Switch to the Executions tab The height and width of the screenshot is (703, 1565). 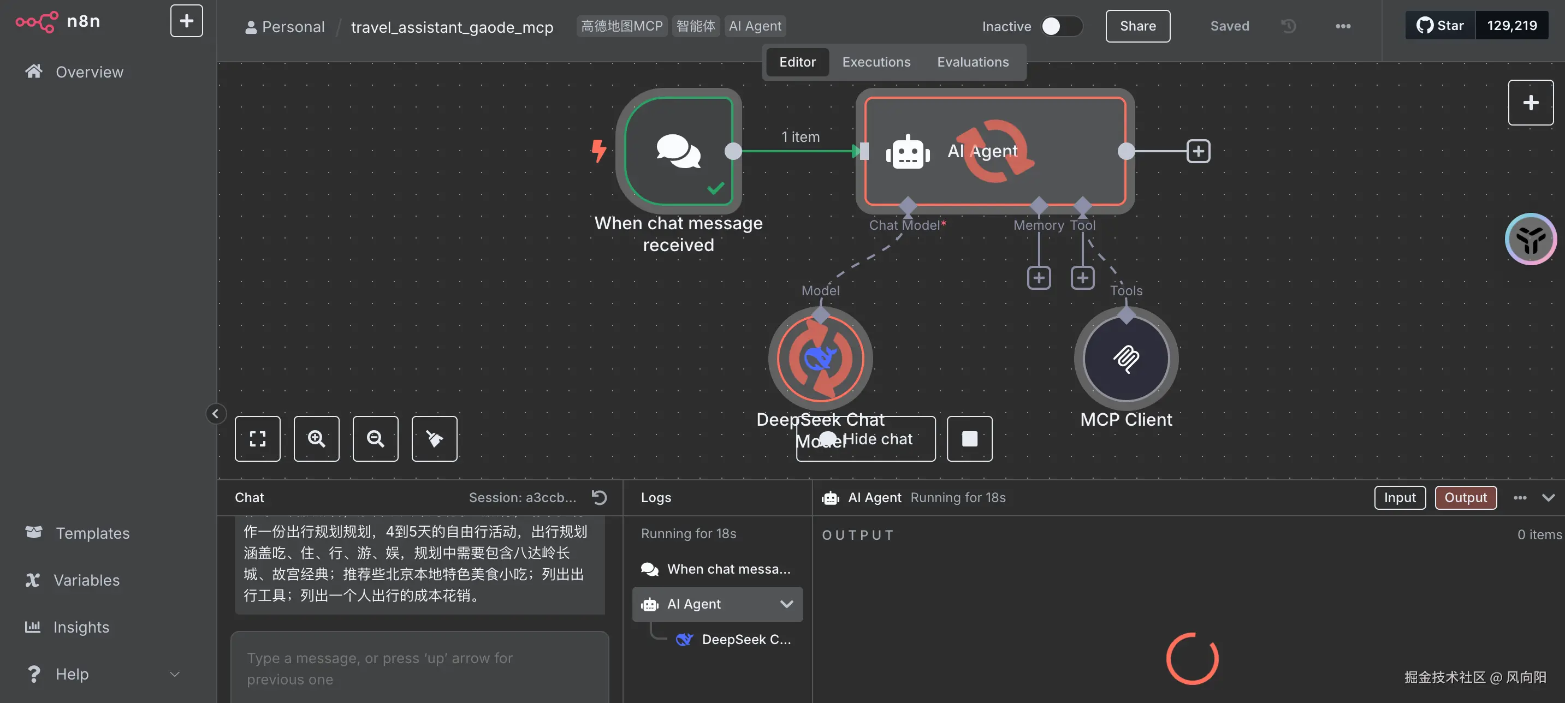click(x=875, y=62)
